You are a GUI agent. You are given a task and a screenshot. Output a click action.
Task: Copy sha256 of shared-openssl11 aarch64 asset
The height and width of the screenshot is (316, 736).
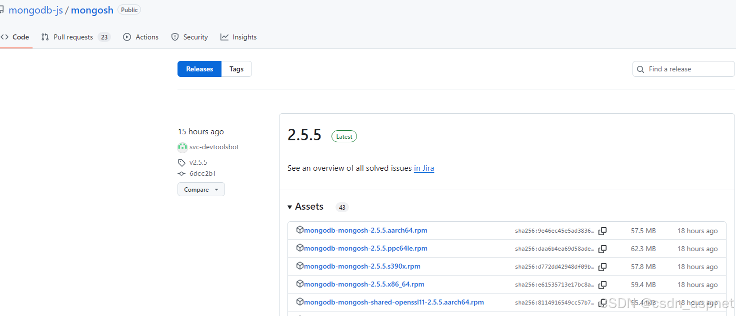click(x=603, y=303)
